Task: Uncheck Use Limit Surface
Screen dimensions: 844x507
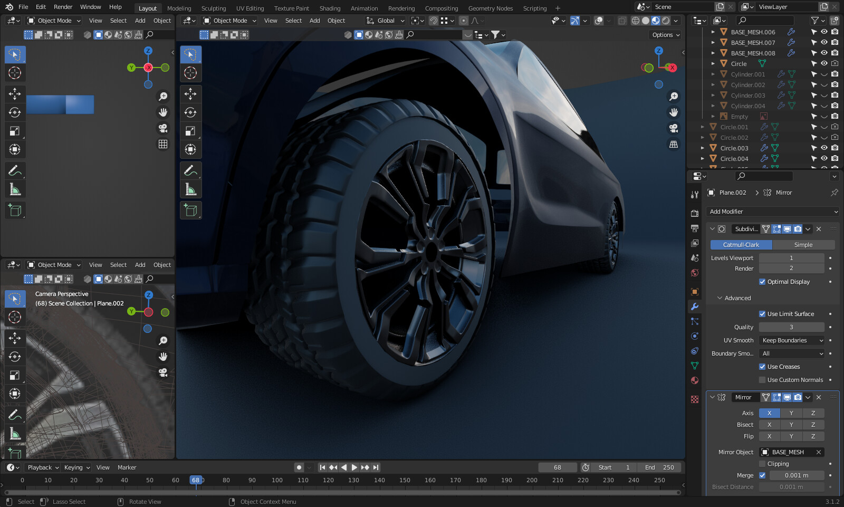Action: click(762, 314)
